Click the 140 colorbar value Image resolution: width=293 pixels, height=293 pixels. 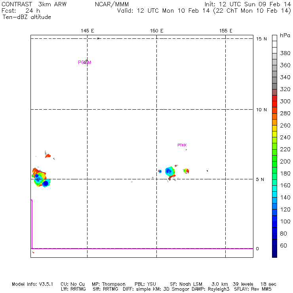click(x=285, y=198)
